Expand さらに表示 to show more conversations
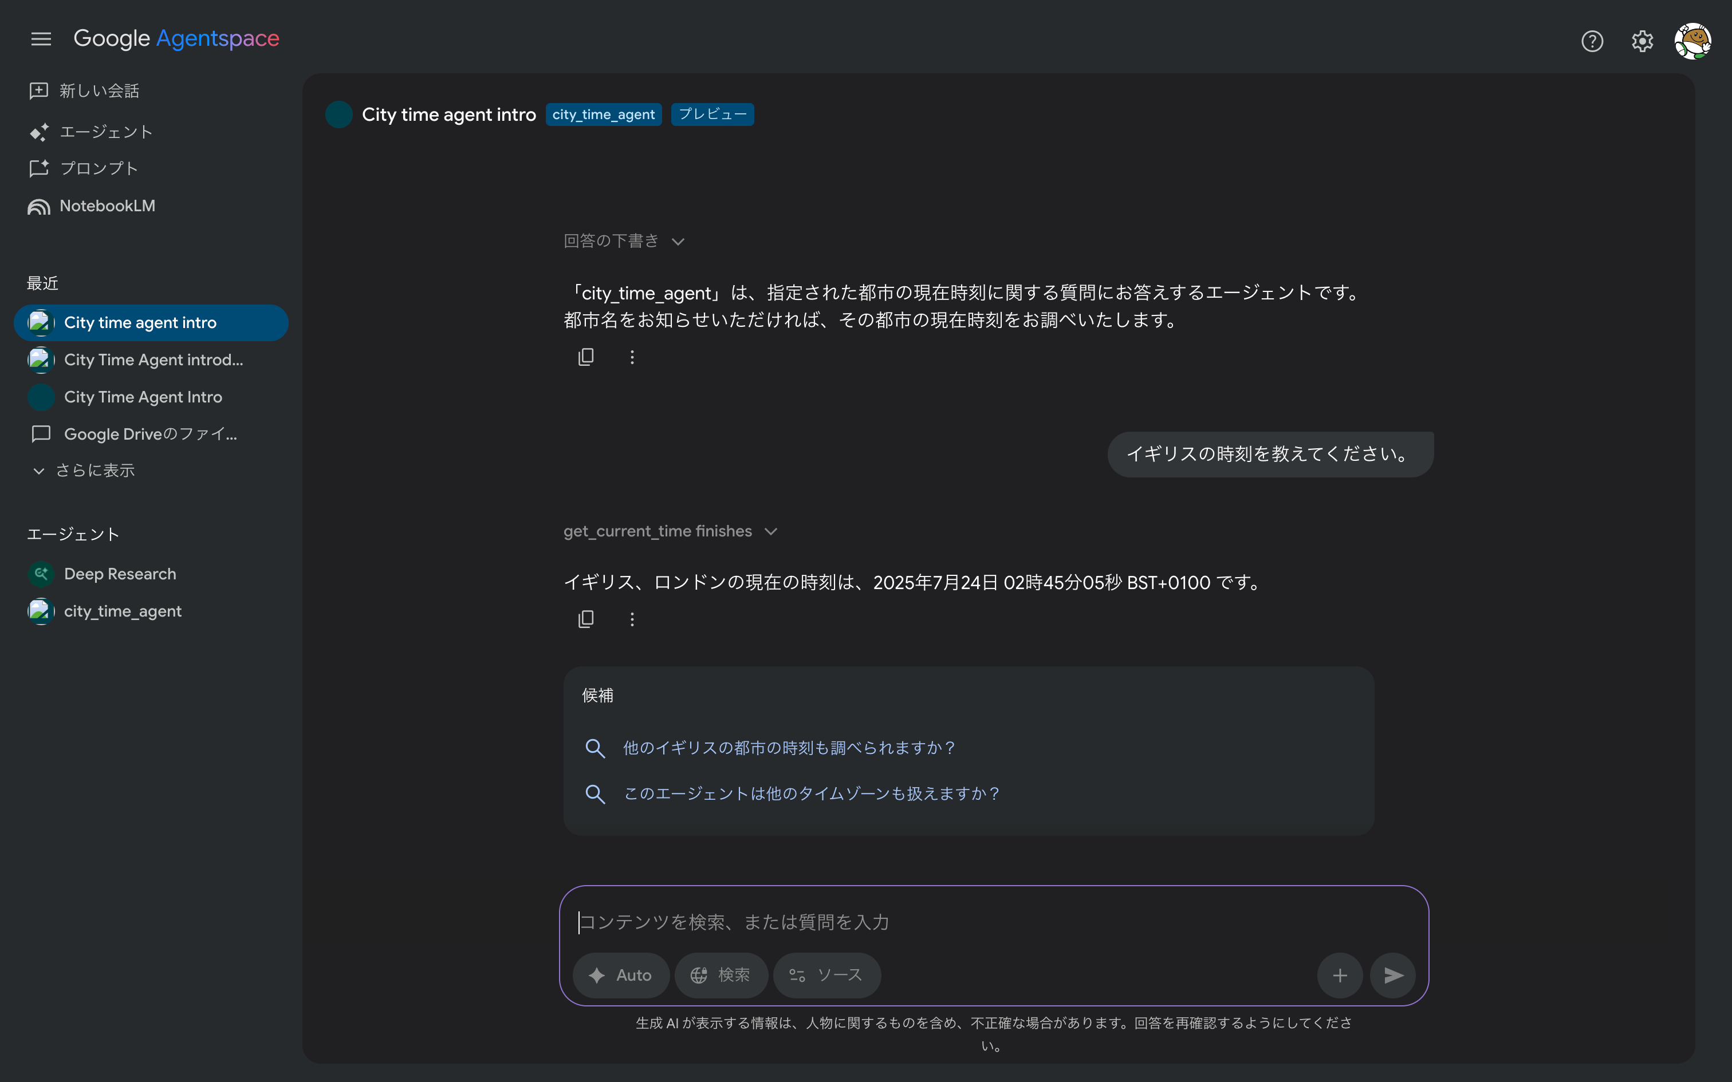The width and height of the screenshot is (1732, 1082). [x=84, y=470]
